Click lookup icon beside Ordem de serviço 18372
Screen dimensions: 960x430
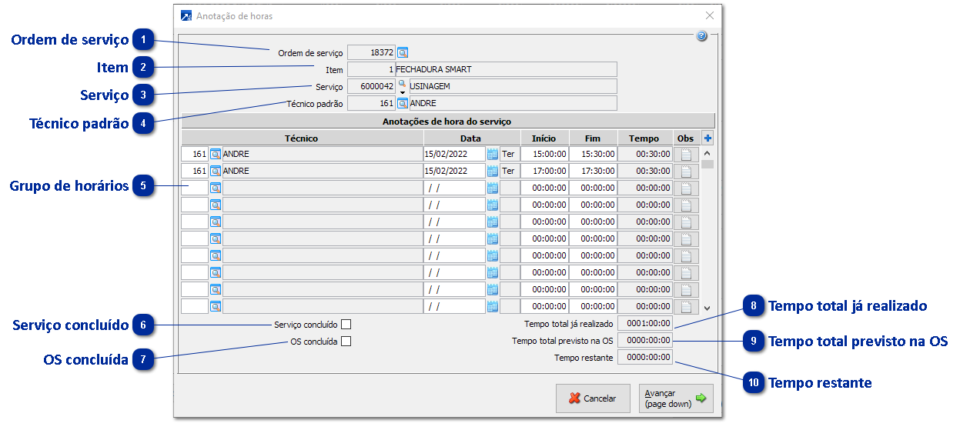coord(403,53)
